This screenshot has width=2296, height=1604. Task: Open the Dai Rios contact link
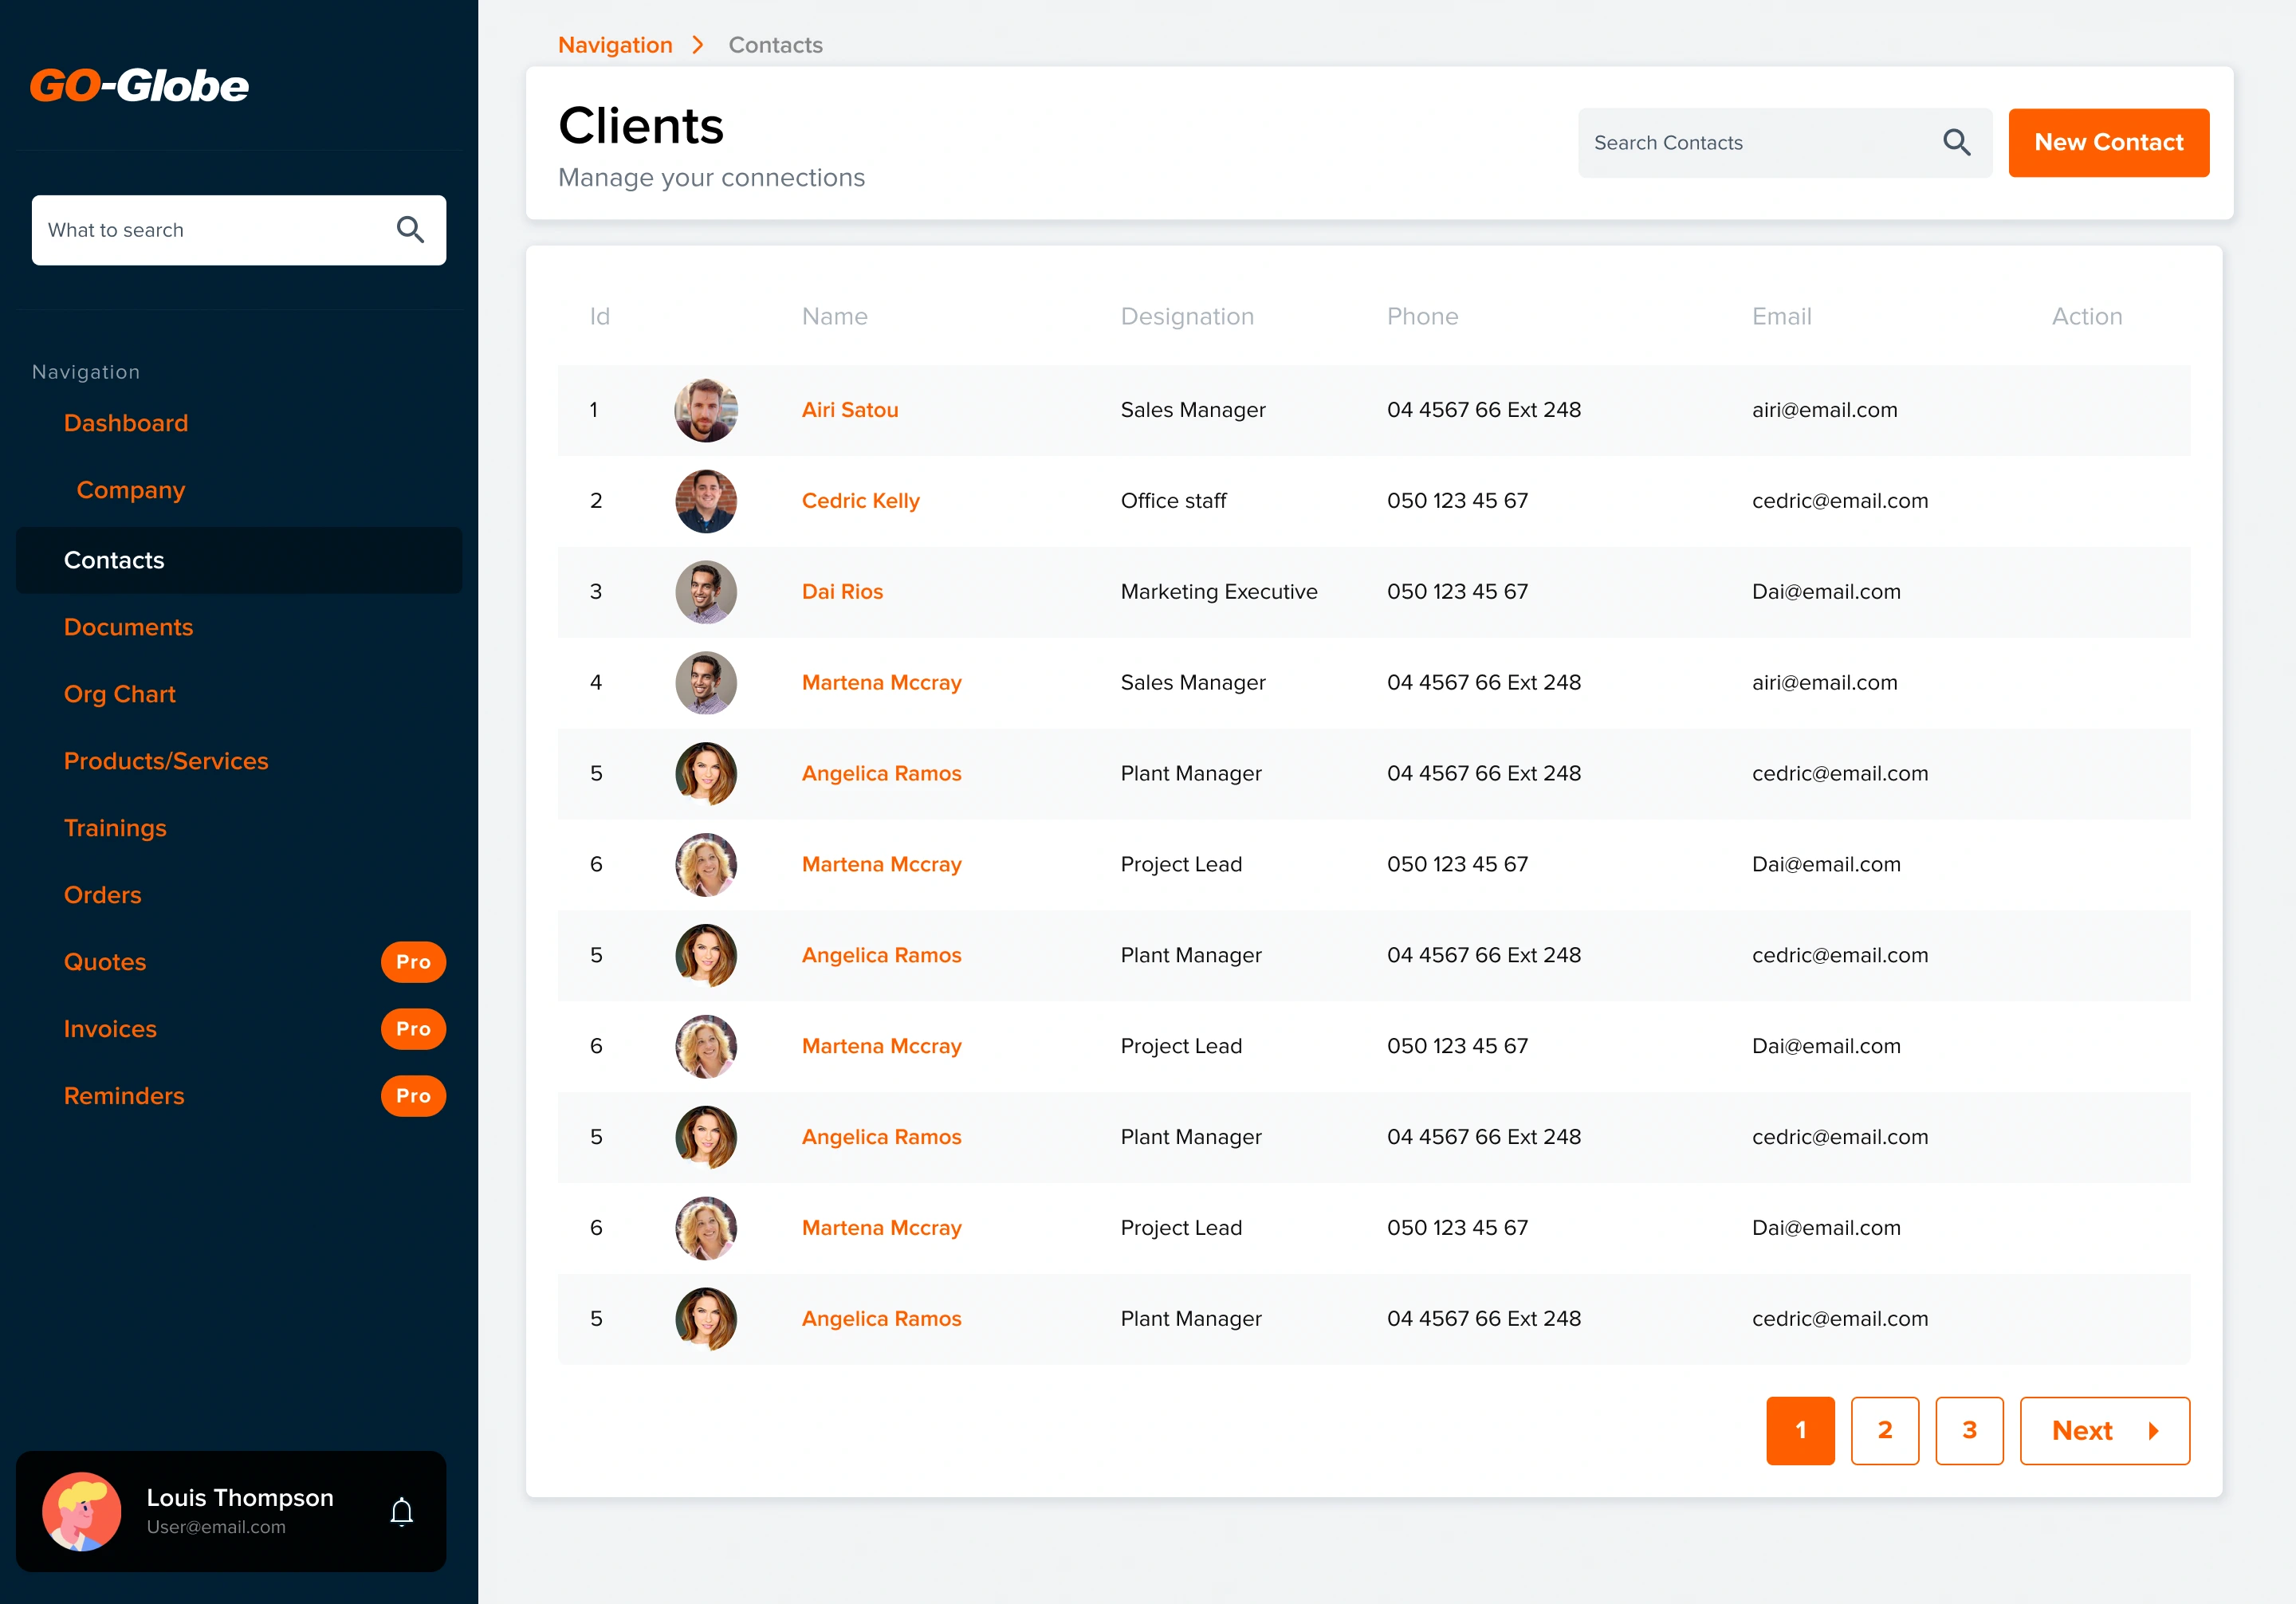tap(842, 592)
